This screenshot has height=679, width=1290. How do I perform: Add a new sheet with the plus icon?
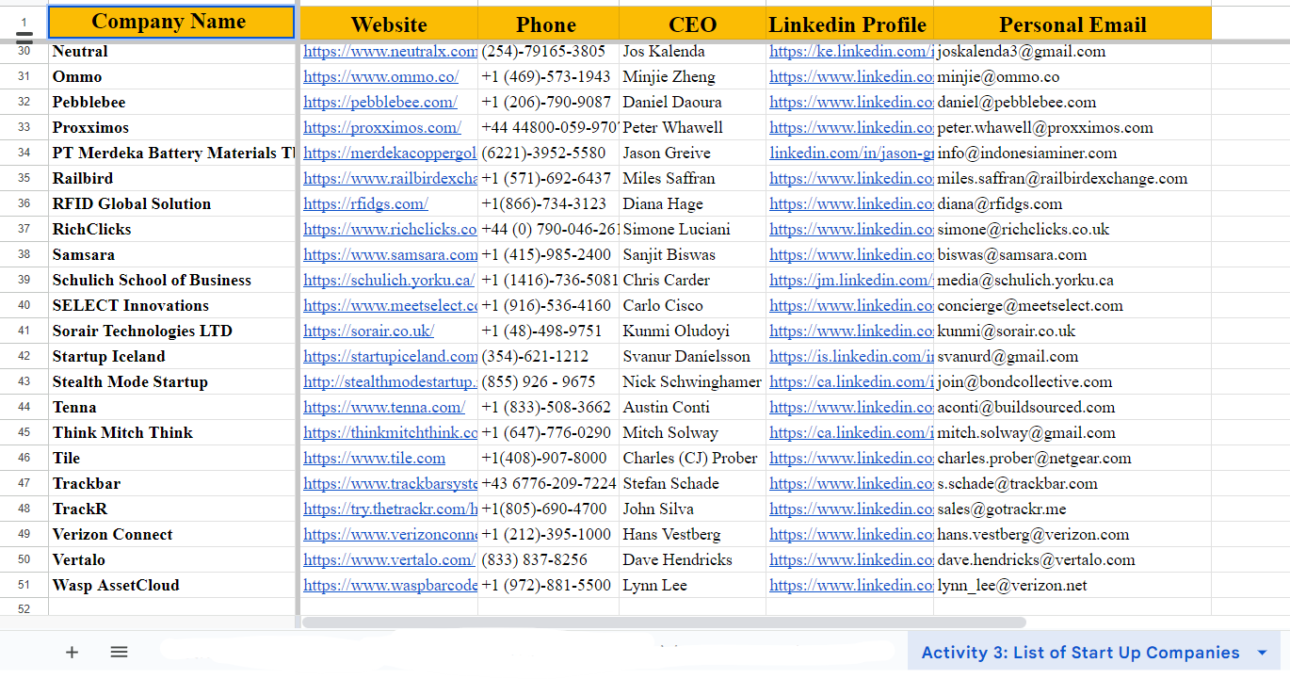click(x=72, y=652)
